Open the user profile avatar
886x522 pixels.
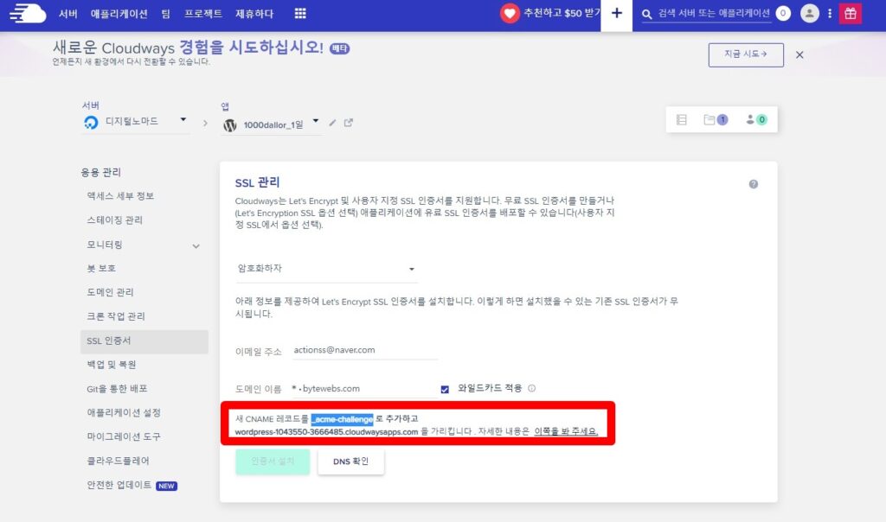pos(810,13)
